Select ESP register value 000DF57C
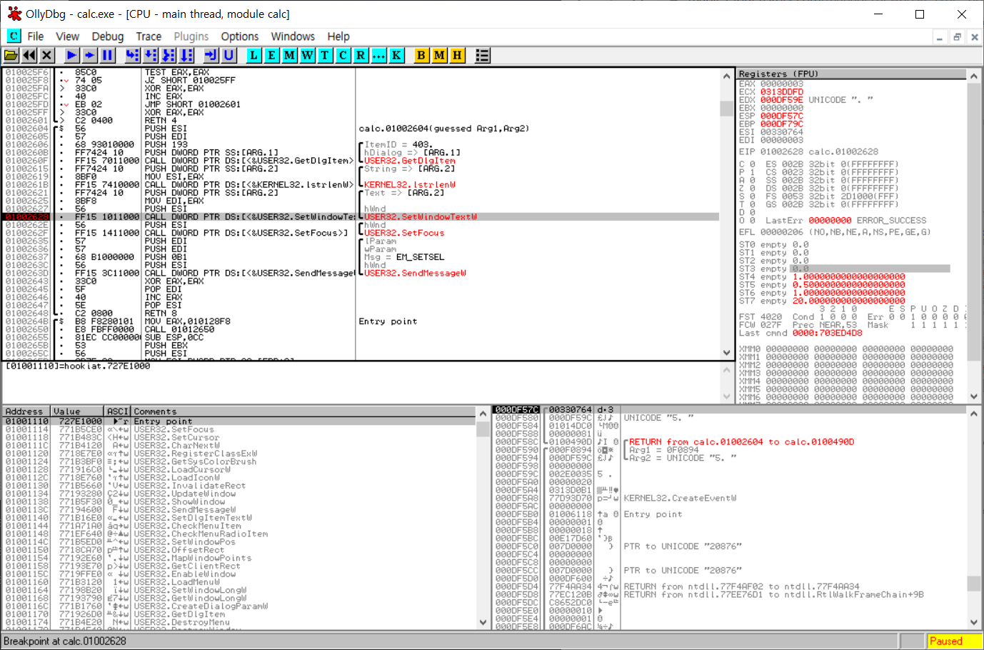This screenshot has height=650, width=984. 781,116
